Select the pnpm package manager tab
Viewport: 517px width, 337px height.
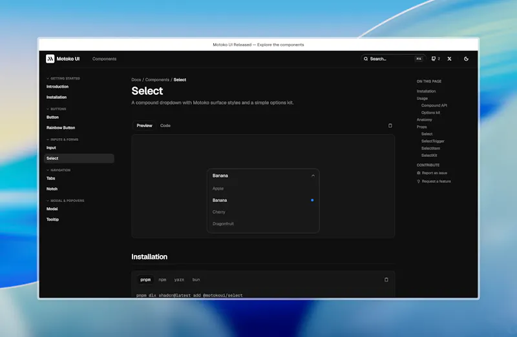[x=145, y=280]
